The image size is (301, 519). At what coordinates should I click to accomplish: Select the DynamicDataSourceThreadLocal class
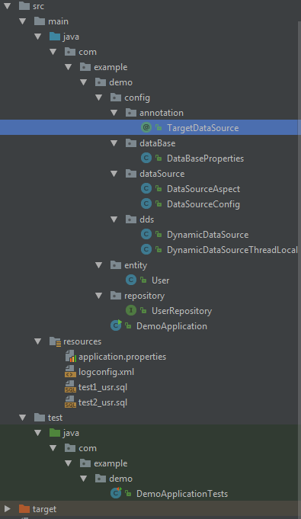click(232, 249)
